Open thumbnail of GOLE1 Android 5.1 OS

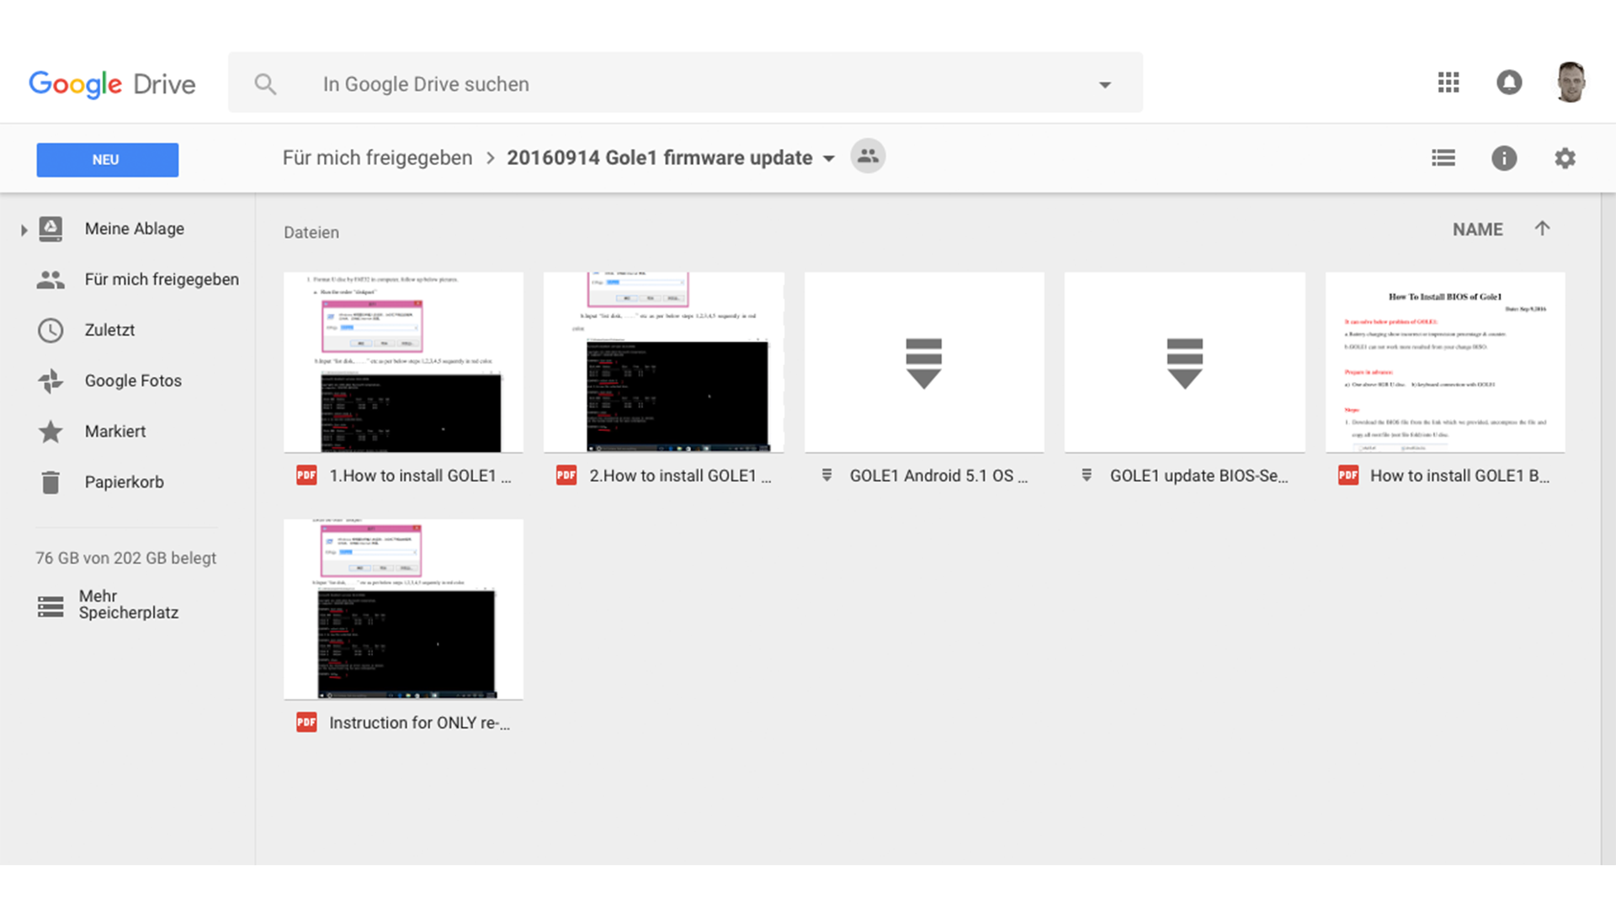tap(924, 362)
